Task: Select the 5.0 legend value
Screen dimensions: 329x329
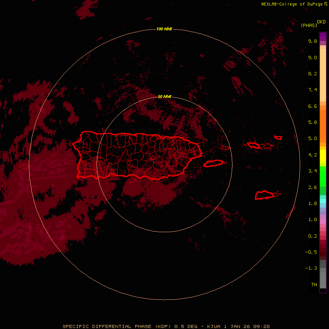Action: [x=313, y=139]
